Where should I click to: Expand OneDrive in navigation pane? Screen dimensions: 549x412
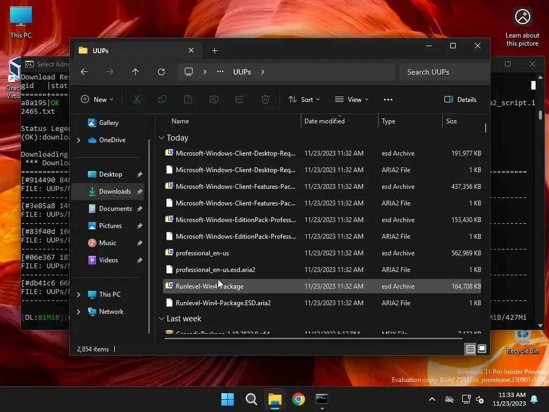click(x=78, y=140)
